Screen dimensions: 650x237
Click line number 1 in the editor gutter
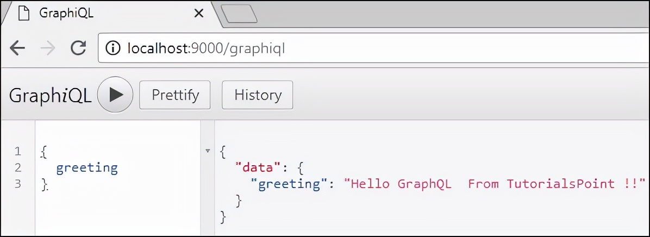pyautogui.click(x=17, y=151)
